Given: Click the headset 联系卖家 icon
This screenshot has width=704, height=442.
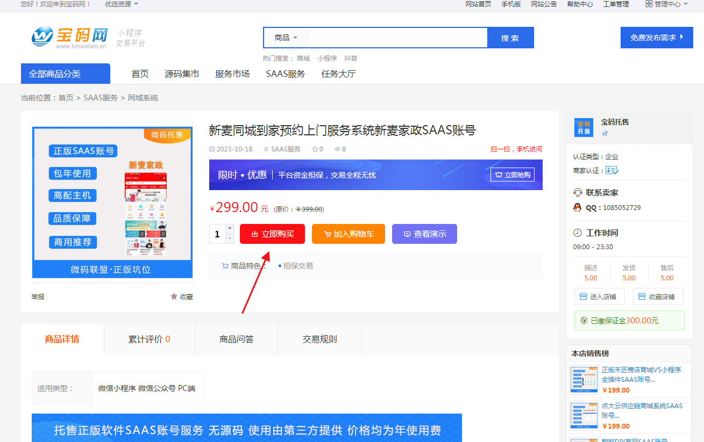Looking at the screenshot, I should (x=578, y=192).
